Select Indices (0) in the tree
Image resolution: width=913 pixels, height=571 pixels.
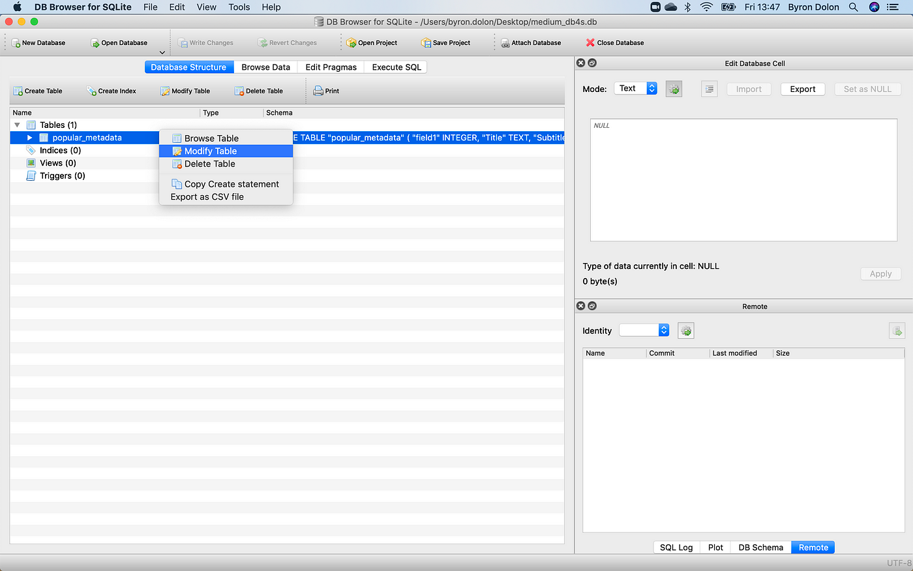point(60,151)
